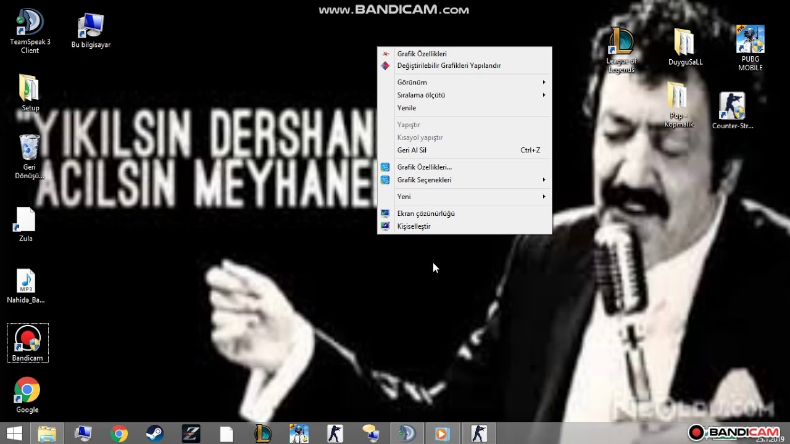Open the chat bubble network taskbar icon
The height and width of the screenshot is (444, 790).
click(370, 434)
